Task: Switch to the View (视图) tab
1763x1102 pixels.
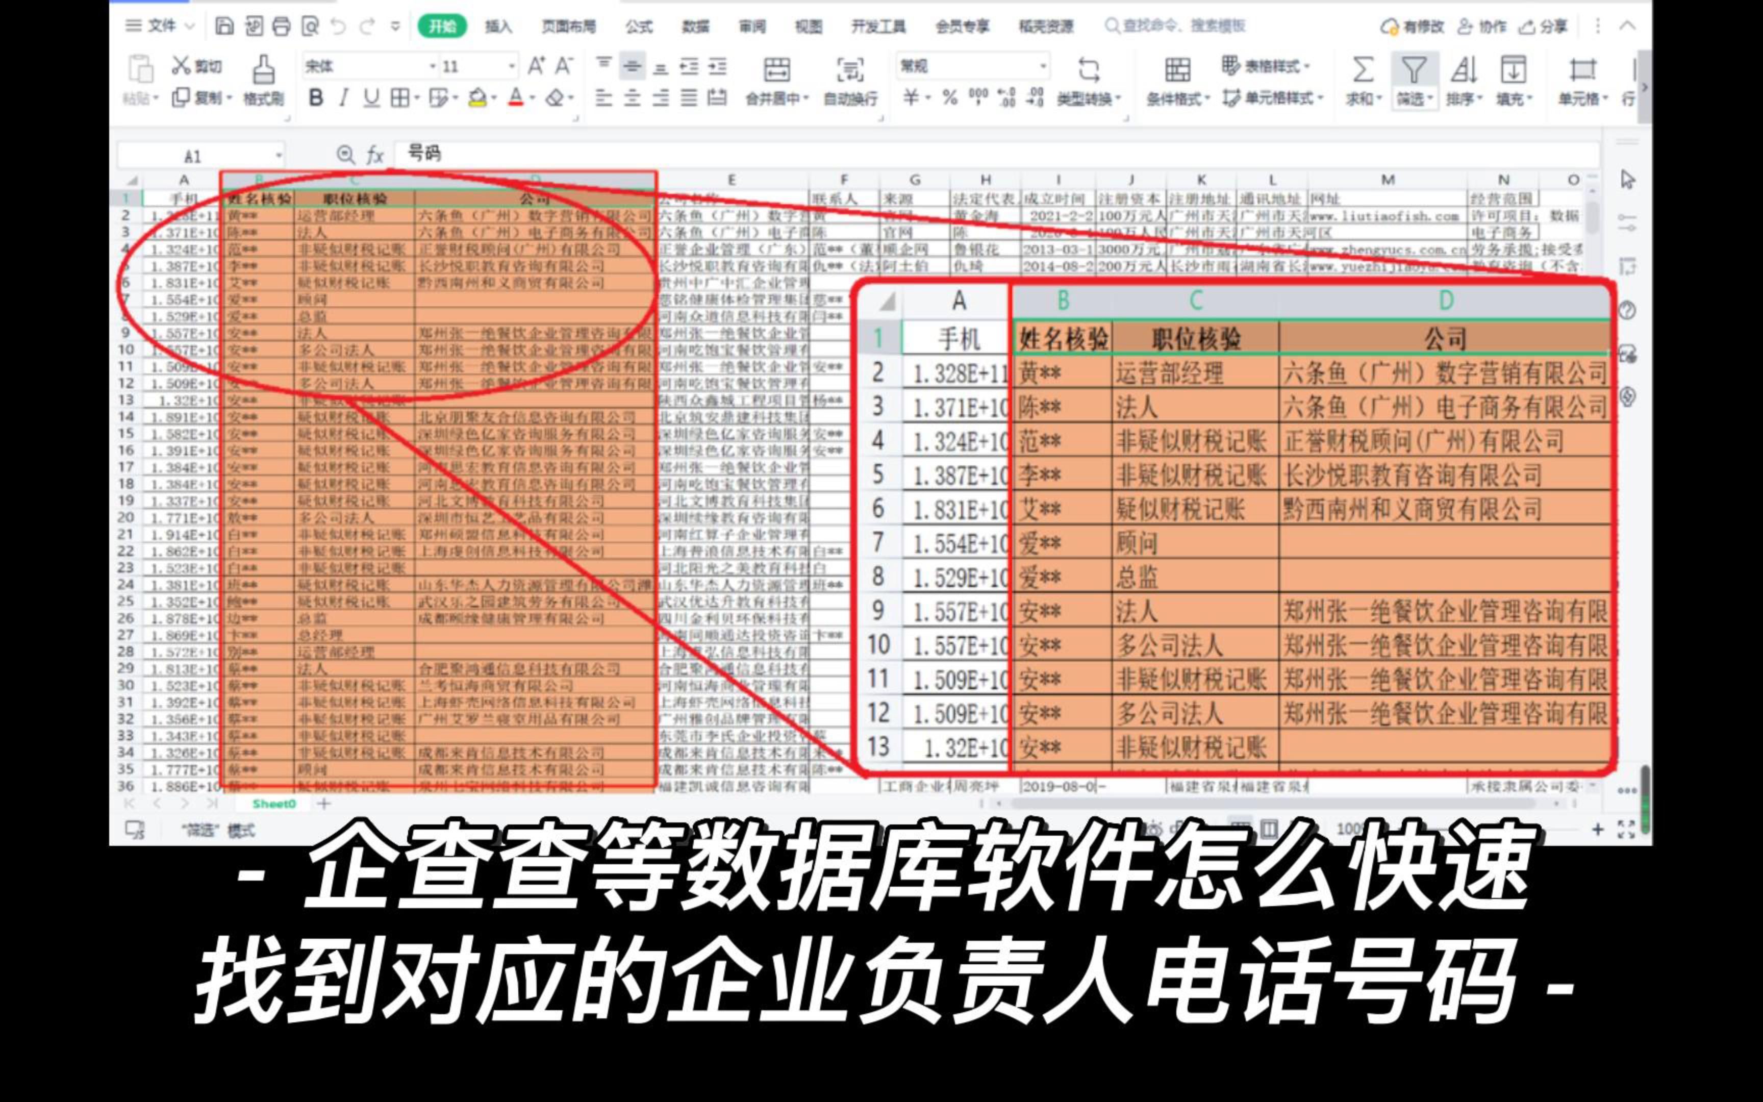Action: (x=809, y=27)
